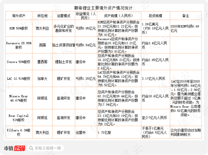Click the 1.72亿股 cell

click(119, 132)
